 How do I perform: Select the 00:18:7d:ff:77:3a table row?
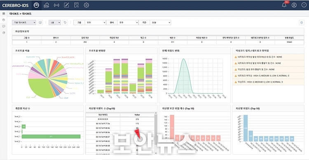tap(120, 123)
